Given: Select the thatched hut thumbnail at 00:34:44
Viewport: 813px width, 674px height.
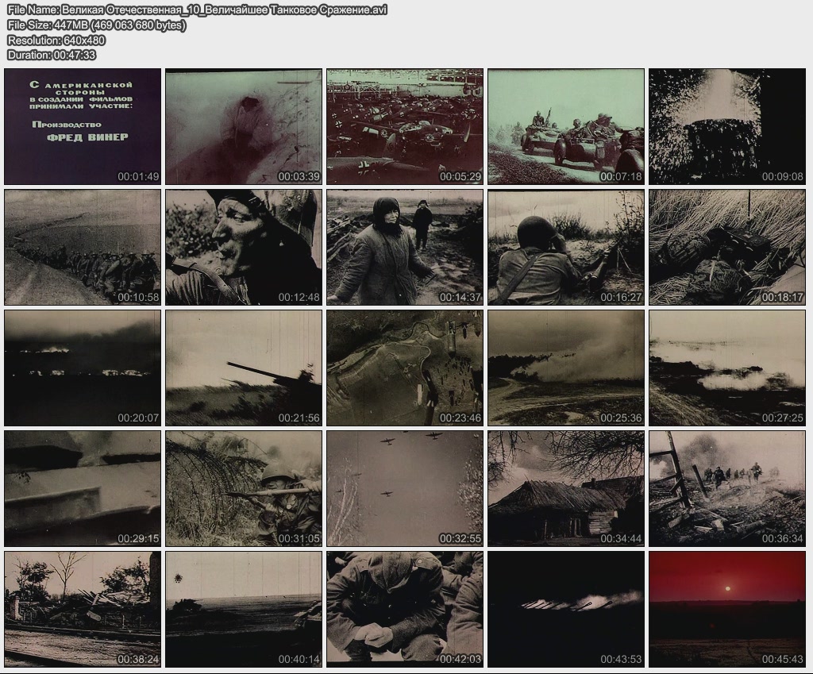Looking at the screenshot, I should coord(565,488).
